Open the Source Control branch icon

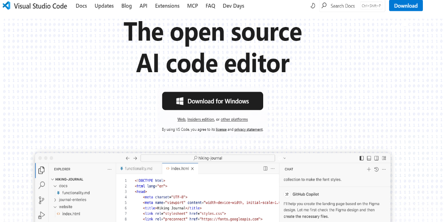tap(42, 200)
